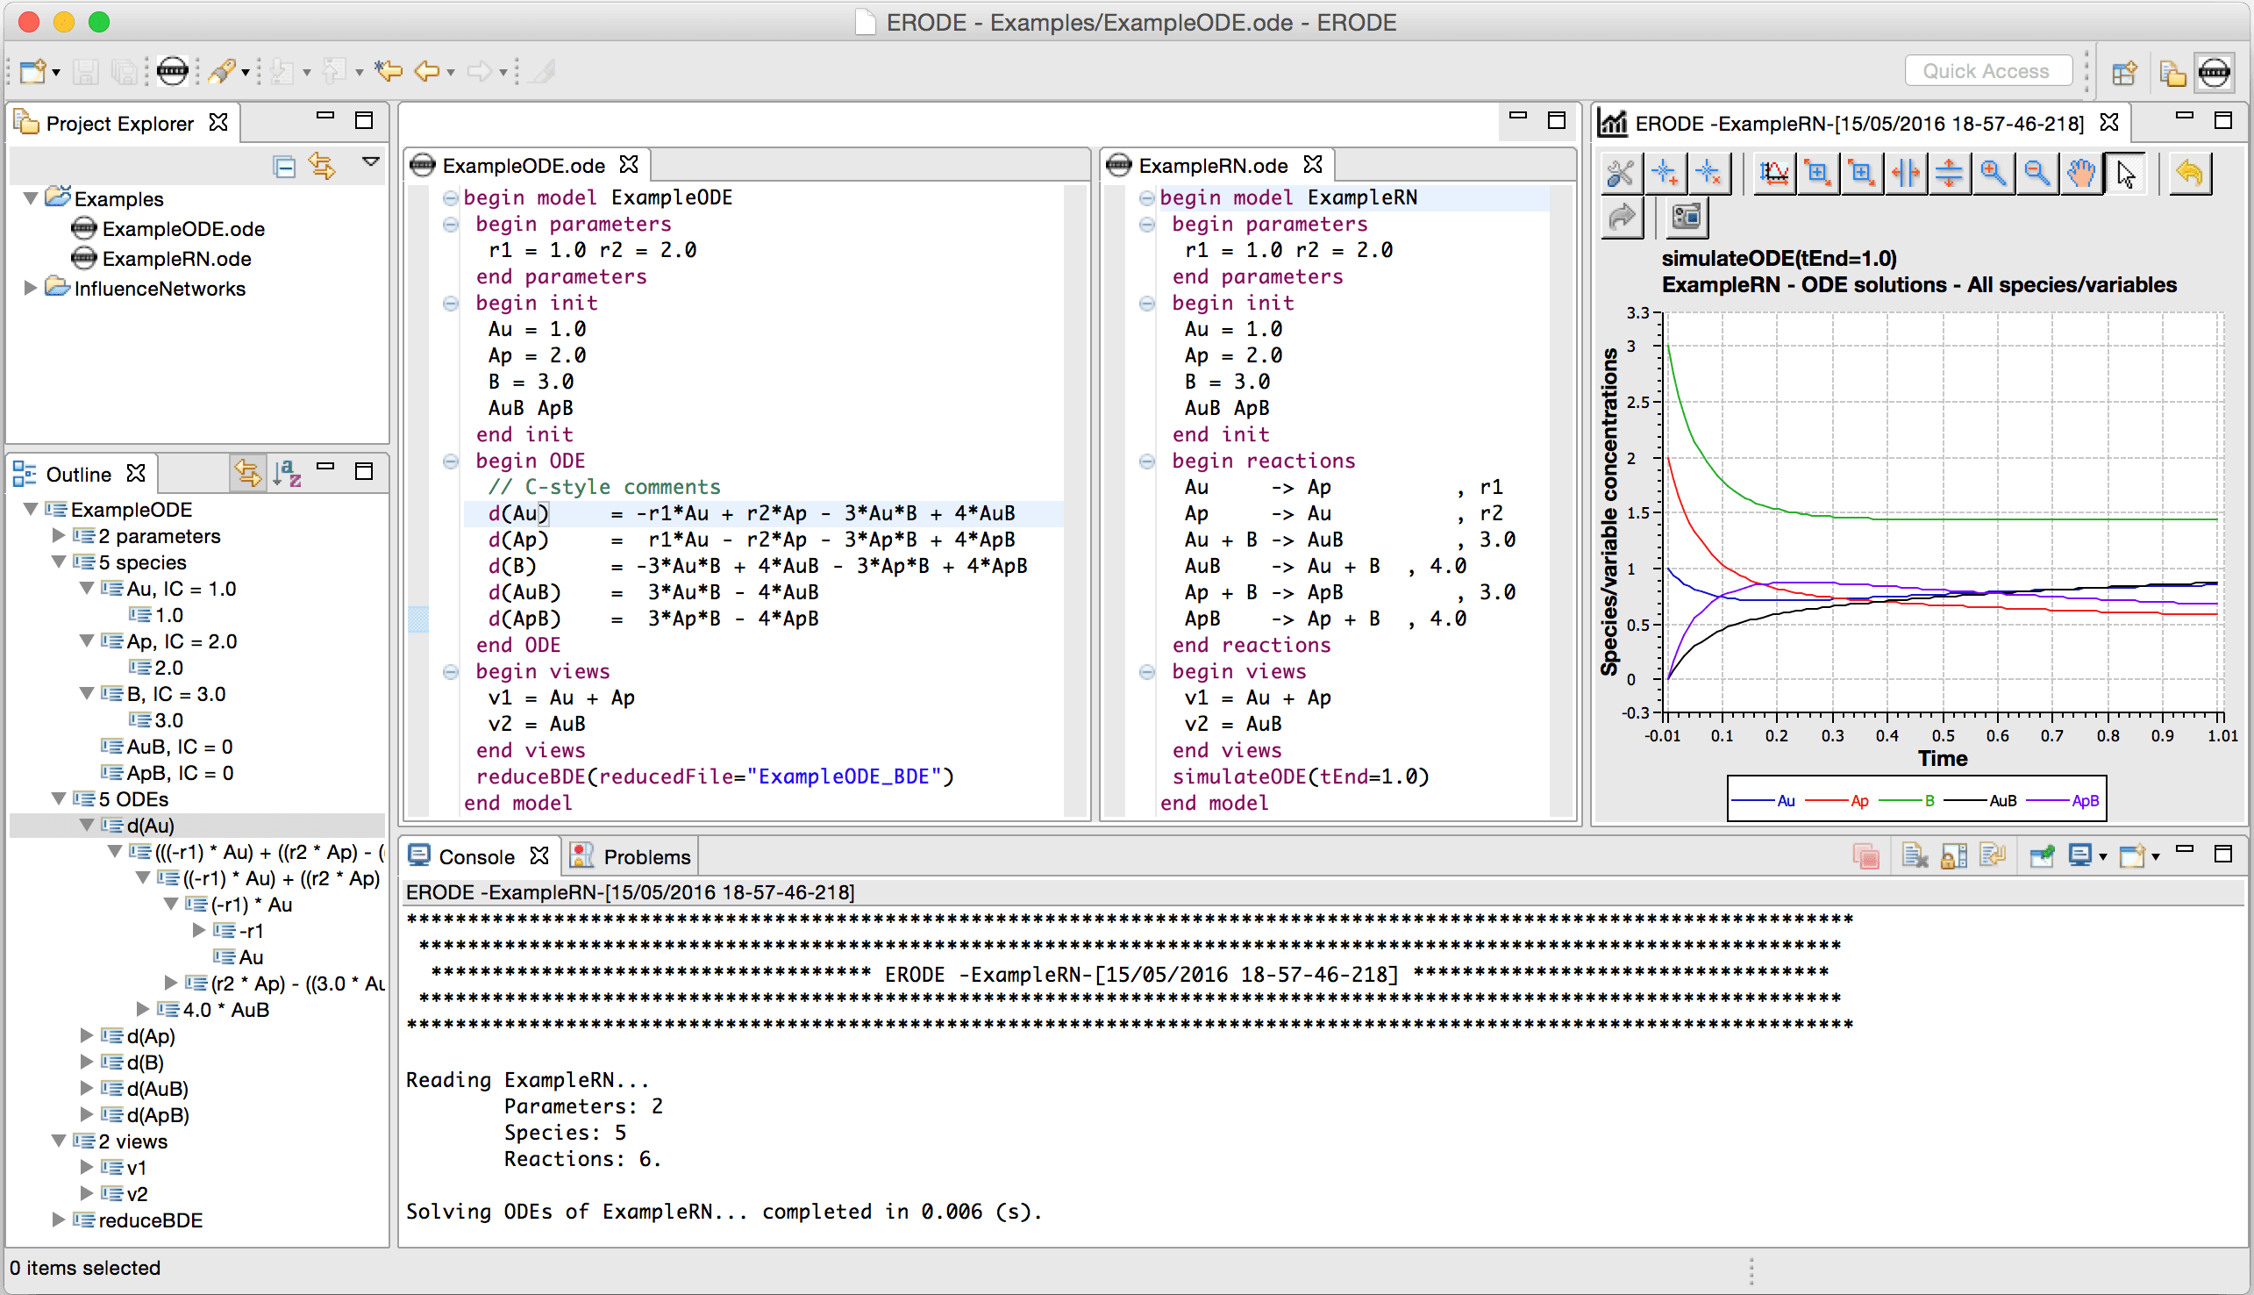
Task: Toggle Link with Editor in Outline panel
Action: point(248,473)
